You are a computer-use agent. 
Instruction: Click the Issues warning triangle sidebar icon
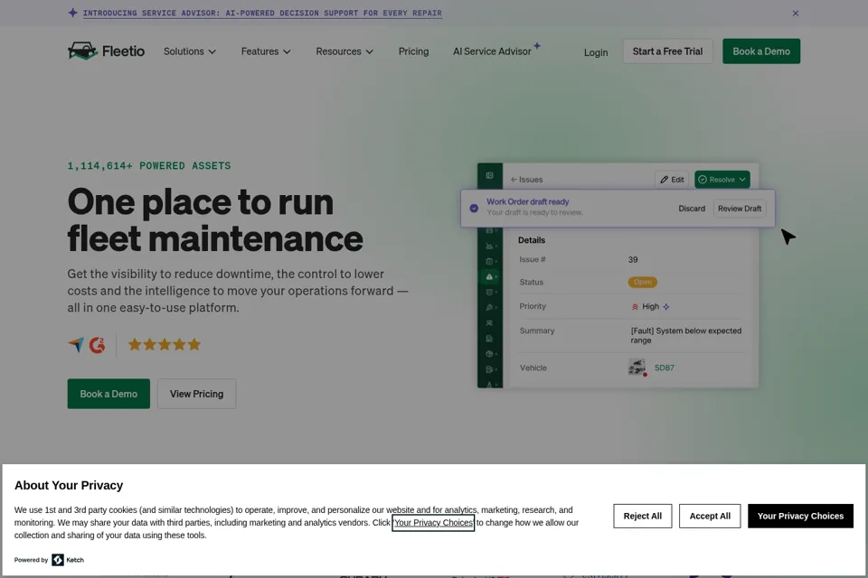[489, 276]
